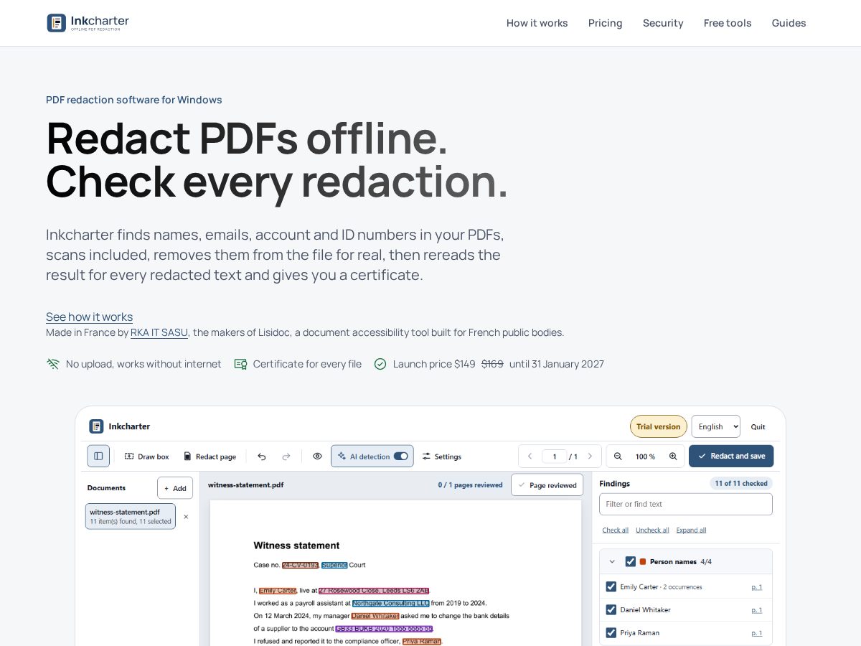861x646 pixels.
Task: Click the no-upload wifi-off icon
Action: pyautogui.click(x=53, y=364)
